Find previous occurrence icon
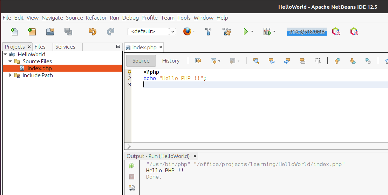This screenshot has width=388, height=195. click(x=271, y=61)
